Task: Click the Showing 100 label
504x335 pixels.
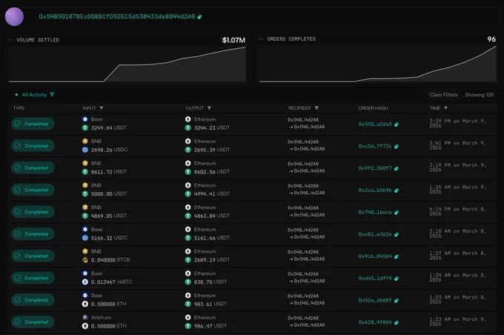Action: click(480, 95)
